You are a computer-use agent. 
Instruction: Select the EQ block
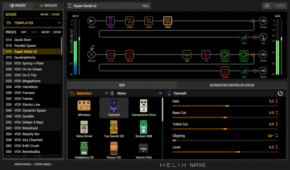click(x=187, y=54)
